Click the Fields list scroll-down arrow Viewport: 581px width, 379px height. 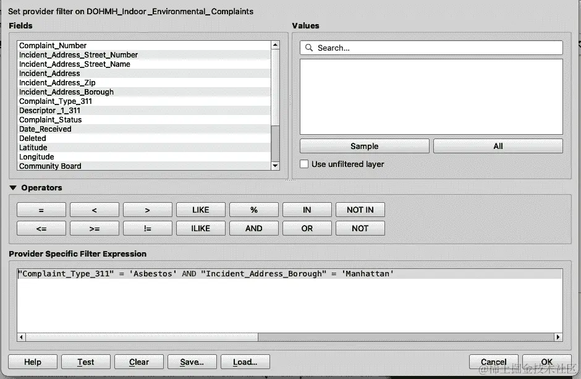click(x=275, y=166)
